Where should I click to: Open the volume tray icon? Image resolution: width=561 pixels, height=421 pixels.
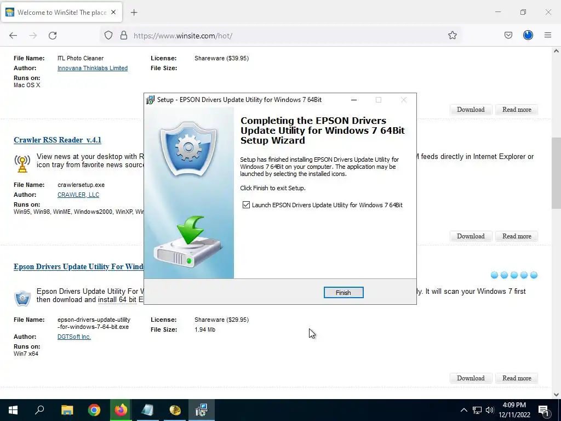point(490,410)
